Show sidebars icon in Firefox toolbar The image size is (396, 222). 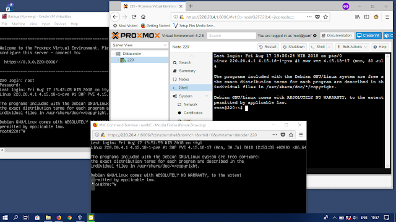click(367, 17)
